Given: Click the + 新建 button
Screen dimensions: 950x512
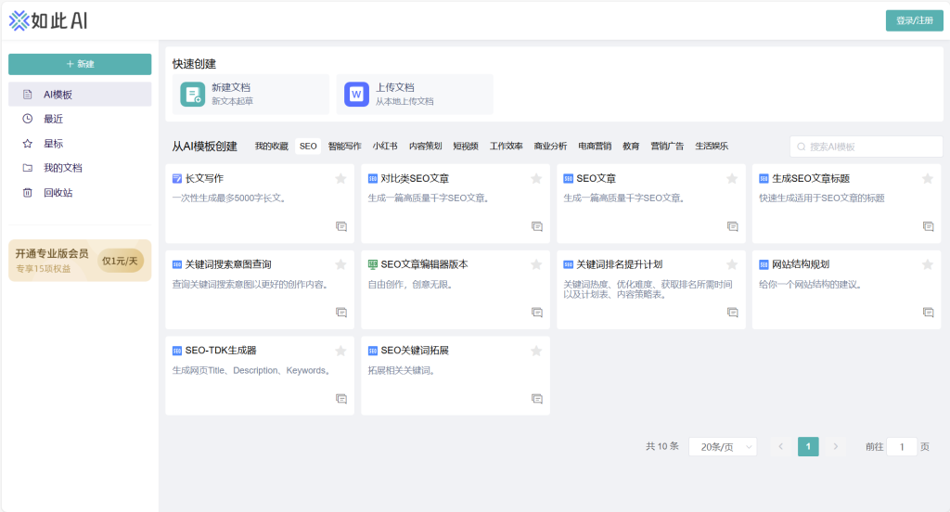Looking at the screenshot, I should (80, 64).
